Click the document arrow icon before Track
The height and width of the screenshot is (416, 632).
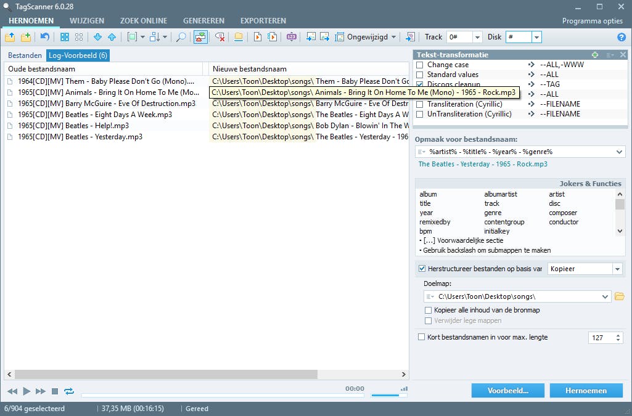410,37
